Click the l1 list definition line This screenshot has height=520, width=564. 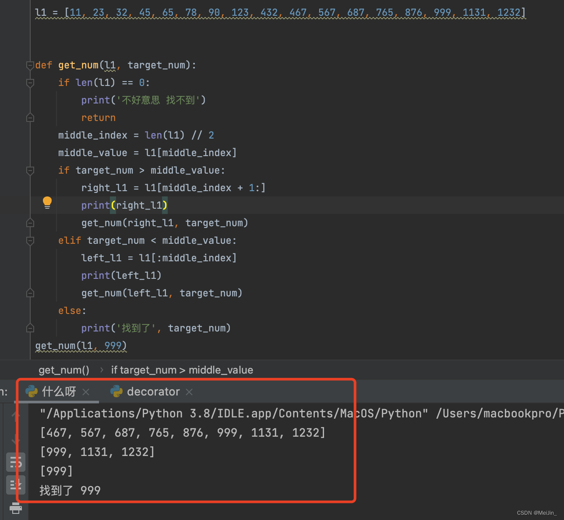[x=280, y=12]
